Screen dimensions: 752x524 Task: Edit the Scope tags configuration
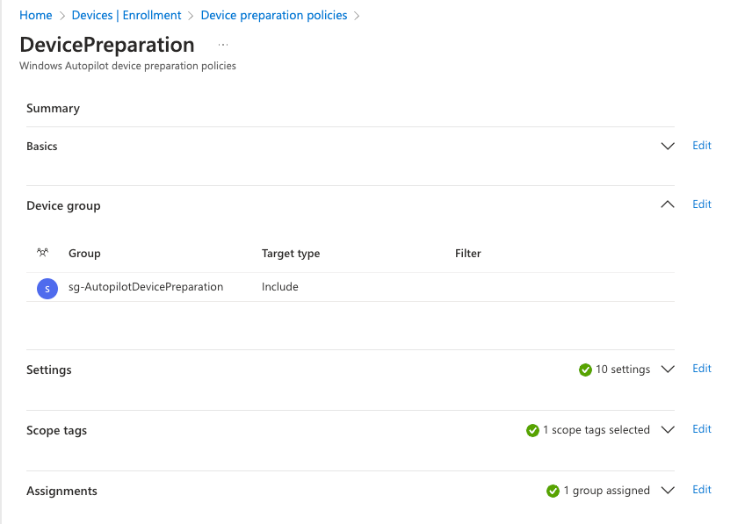701,429
